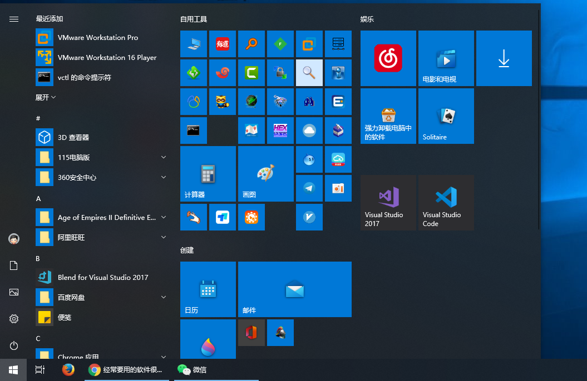This screenshot has width=587, height=381.
Task: Open the 日历 calendar tile
Action: [208, 289]
